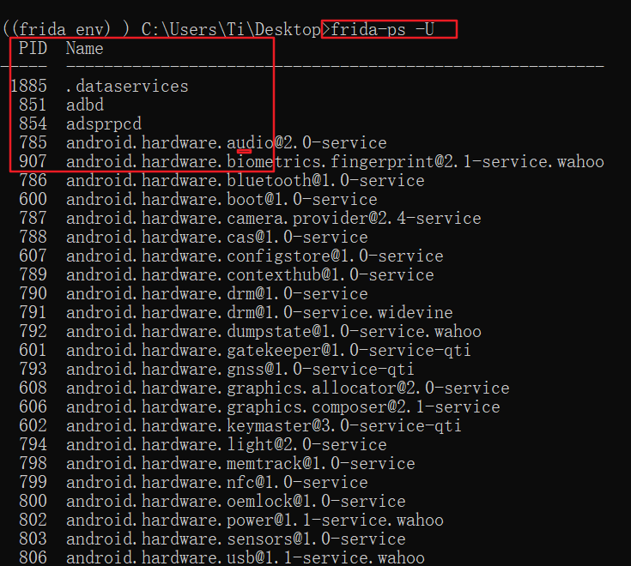The image size is (631, 566).
Task: Click PID value 791
Action: click(33, 313)
